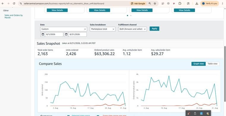Click the Units ordered value 2,426
226x116 pixels.
click(71, 54)
